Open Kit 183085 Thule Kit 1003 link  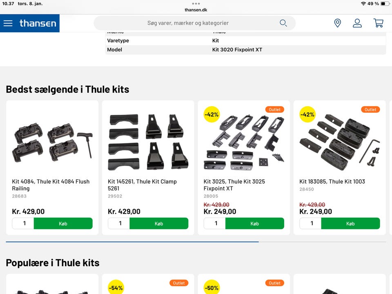click(x=332, y=181)
